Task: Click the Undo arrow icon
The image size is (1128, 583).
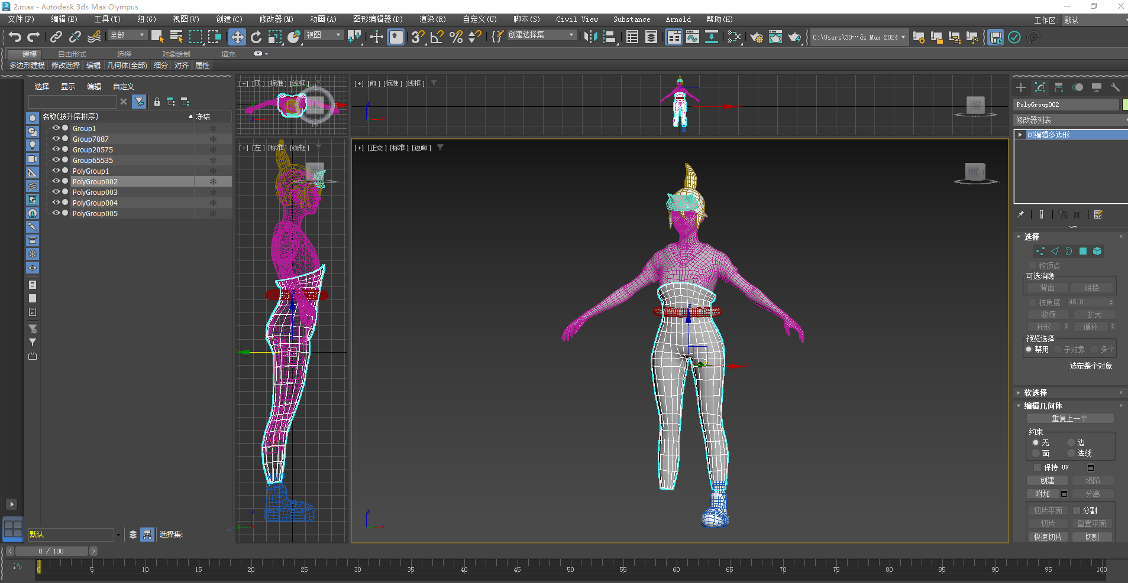Action: [15, 37]
